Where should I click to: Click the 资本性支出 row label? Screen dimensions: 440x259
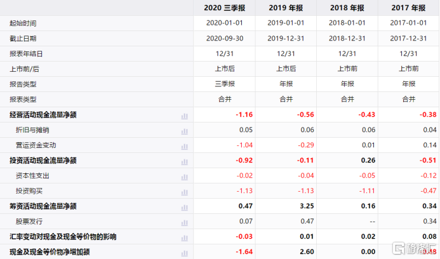click(32, 176)
